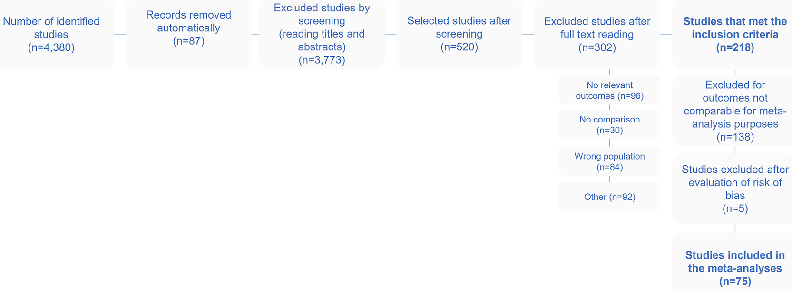Select connector between records removed and excluded by screening
792x292 pixels.
tap(255, 34)
